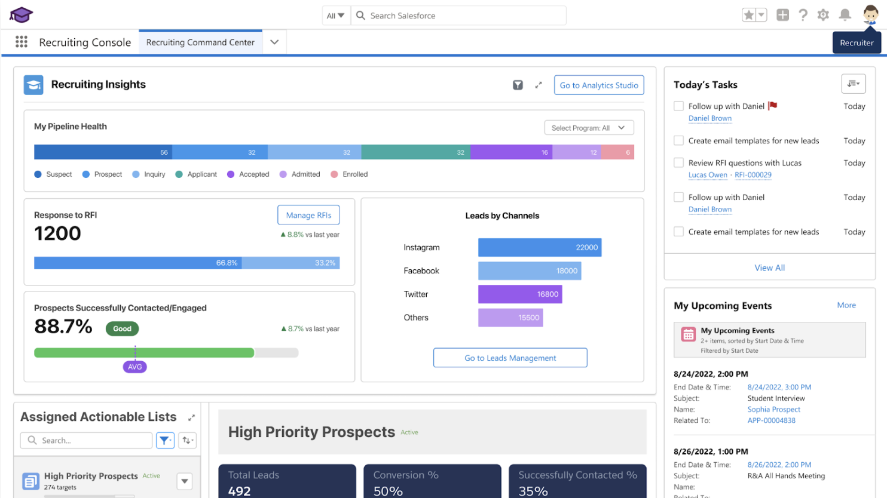Open the Select Program dropdown
This screenshot has width=887, height=498.
(588, 128)
